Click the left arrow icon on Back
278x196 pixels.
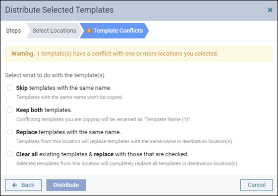point(15,185)
